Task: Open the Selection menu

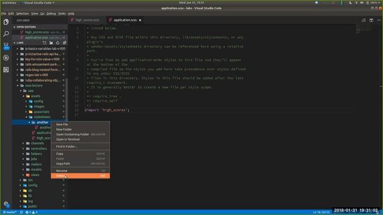Action: coord(23,14)
